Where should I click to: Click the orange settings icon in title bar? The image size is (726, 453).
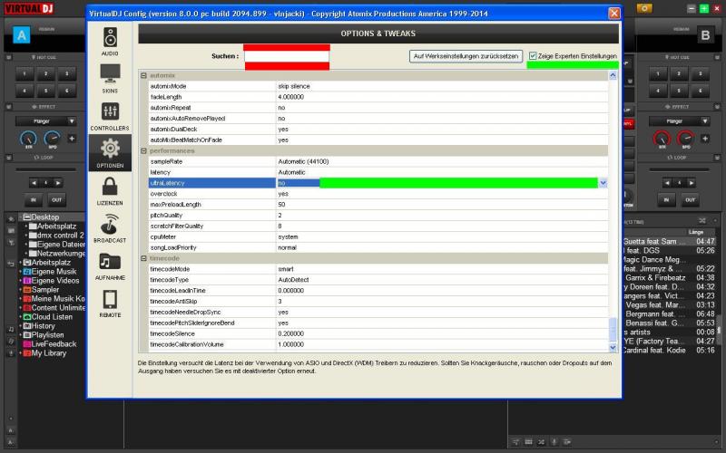coord(644,8)
